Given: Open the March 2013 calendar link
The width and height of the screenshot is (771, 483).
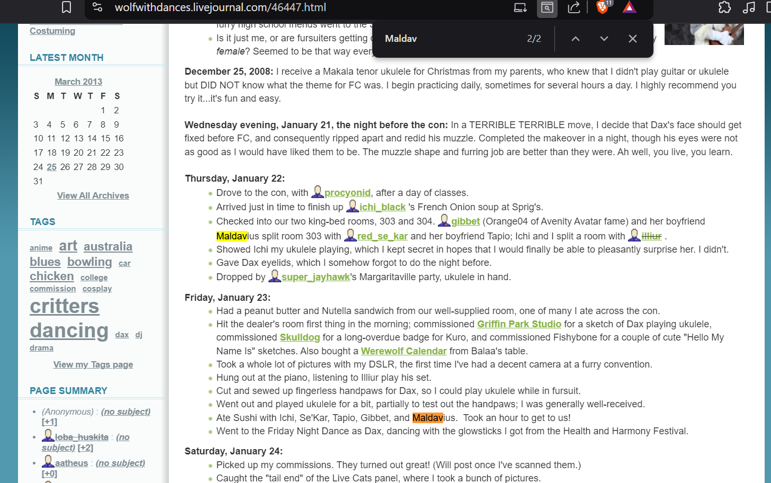Looking at the screenshot, I should click(78, 82).
